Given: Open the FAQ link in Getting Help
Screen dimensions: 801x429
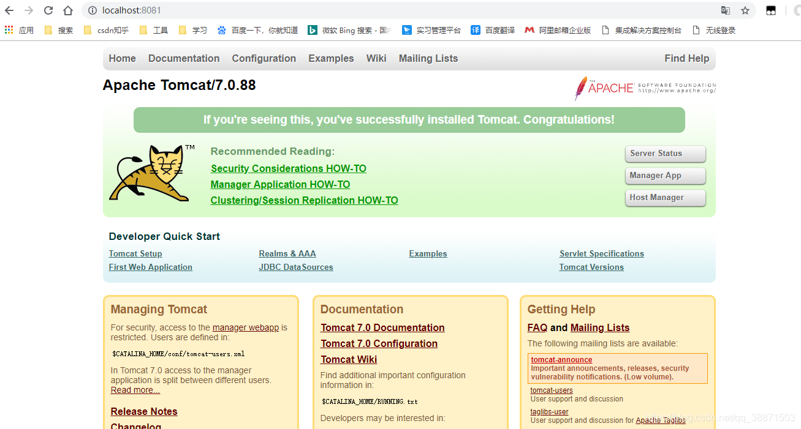Looking at the screenshot, I should click(x=537, y=327).
